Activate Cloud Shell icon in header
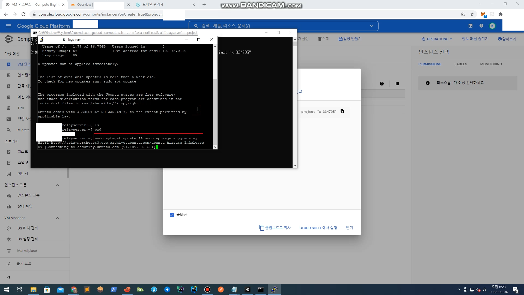The width and height of the screenshot is (524, 295). coord(471,26)
